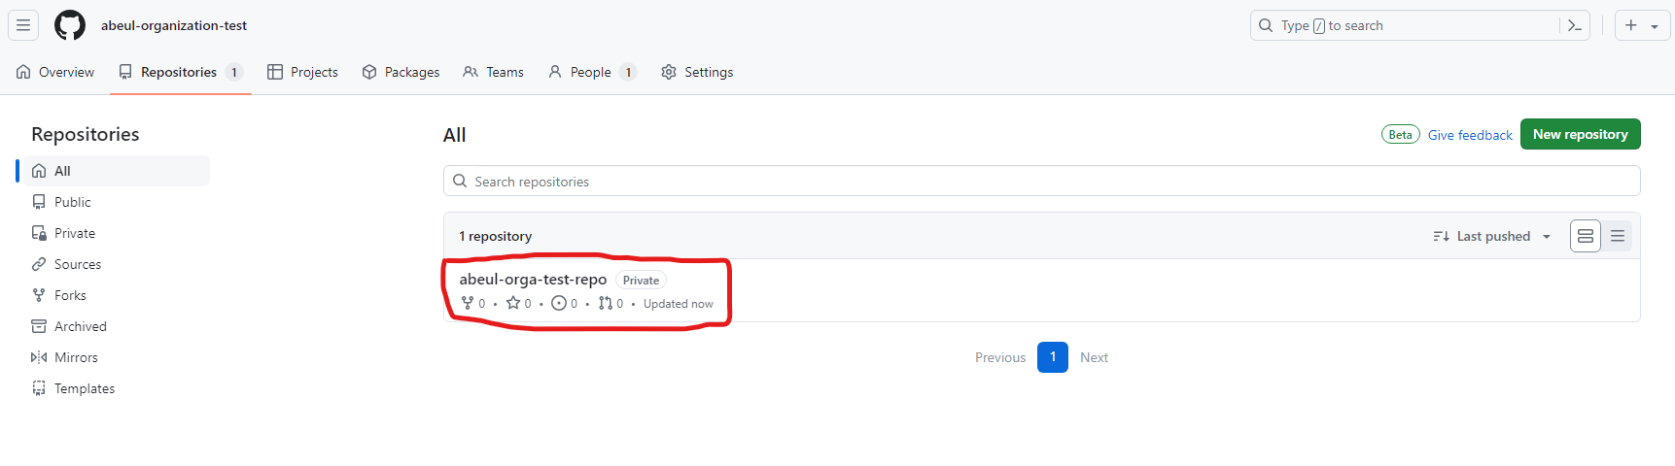Open abeul-organization-test header link

[174, 25]
